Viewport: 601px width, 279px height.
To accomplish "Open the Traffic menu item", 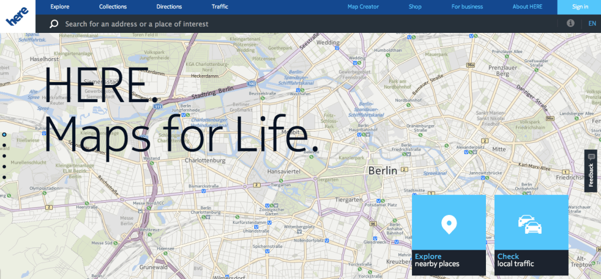I will (x=220, y=6).
